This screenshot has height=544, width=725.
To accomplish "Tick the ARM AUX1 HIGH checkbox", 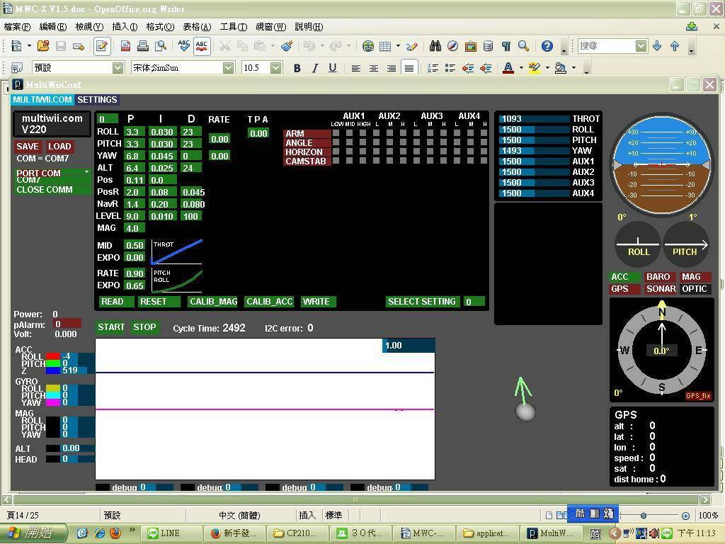I will point(363,133).
